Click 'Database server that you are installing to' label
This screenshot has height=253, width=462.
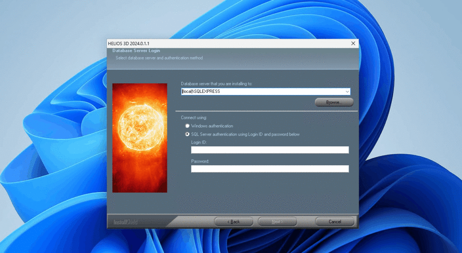point(217,84)
